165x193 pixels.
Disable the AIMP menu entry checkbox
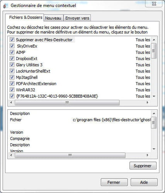coord(12,52)
